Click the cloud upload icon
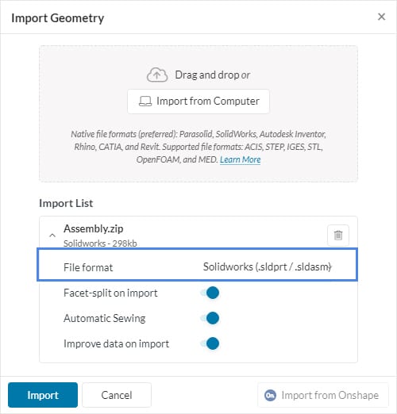The width and height of the screenshot is (397, 414). 157,75
